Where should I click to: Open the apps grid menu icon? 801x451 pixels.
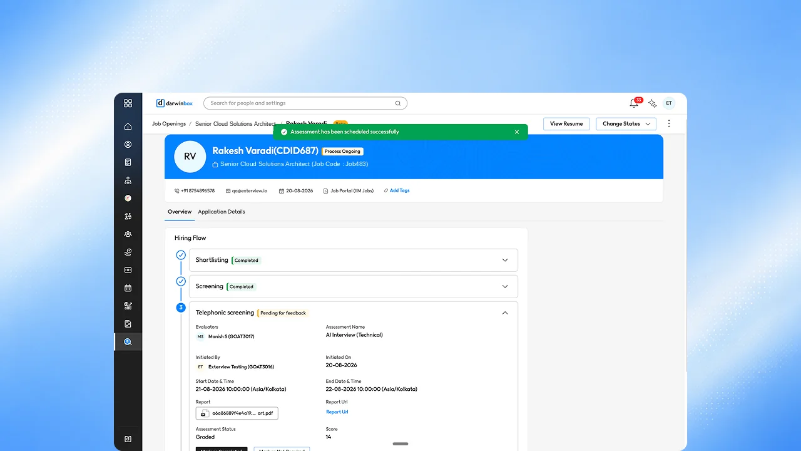(128, 103)
